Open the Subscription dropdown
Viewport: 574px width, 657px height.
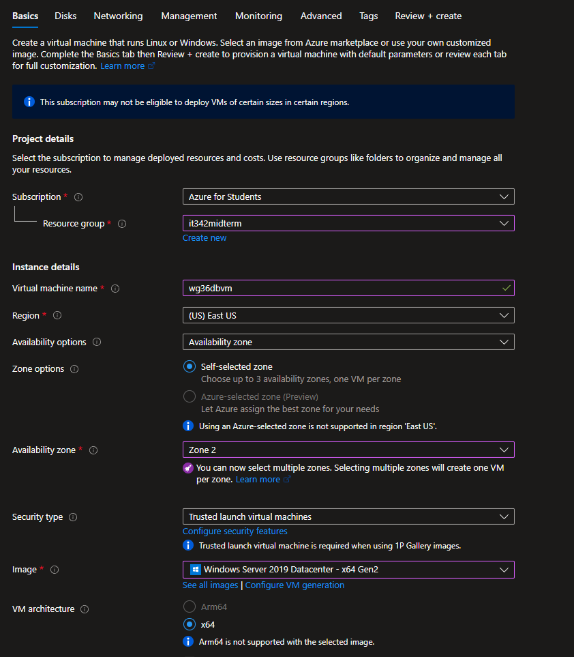click(x=348, y=196)
